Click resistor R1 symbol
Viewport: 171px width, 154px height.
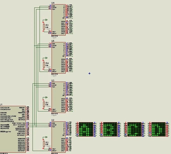point(44,105)
